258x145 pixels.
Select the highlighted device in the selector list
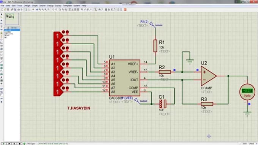12,30
